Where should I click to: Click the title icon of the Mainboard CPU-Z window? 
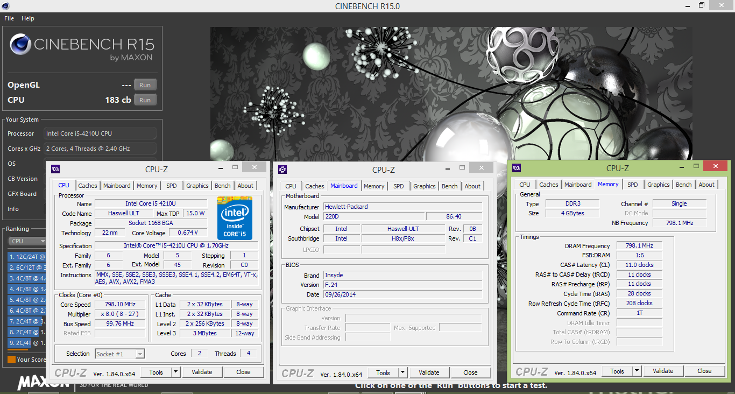click(x=282, y=170)
